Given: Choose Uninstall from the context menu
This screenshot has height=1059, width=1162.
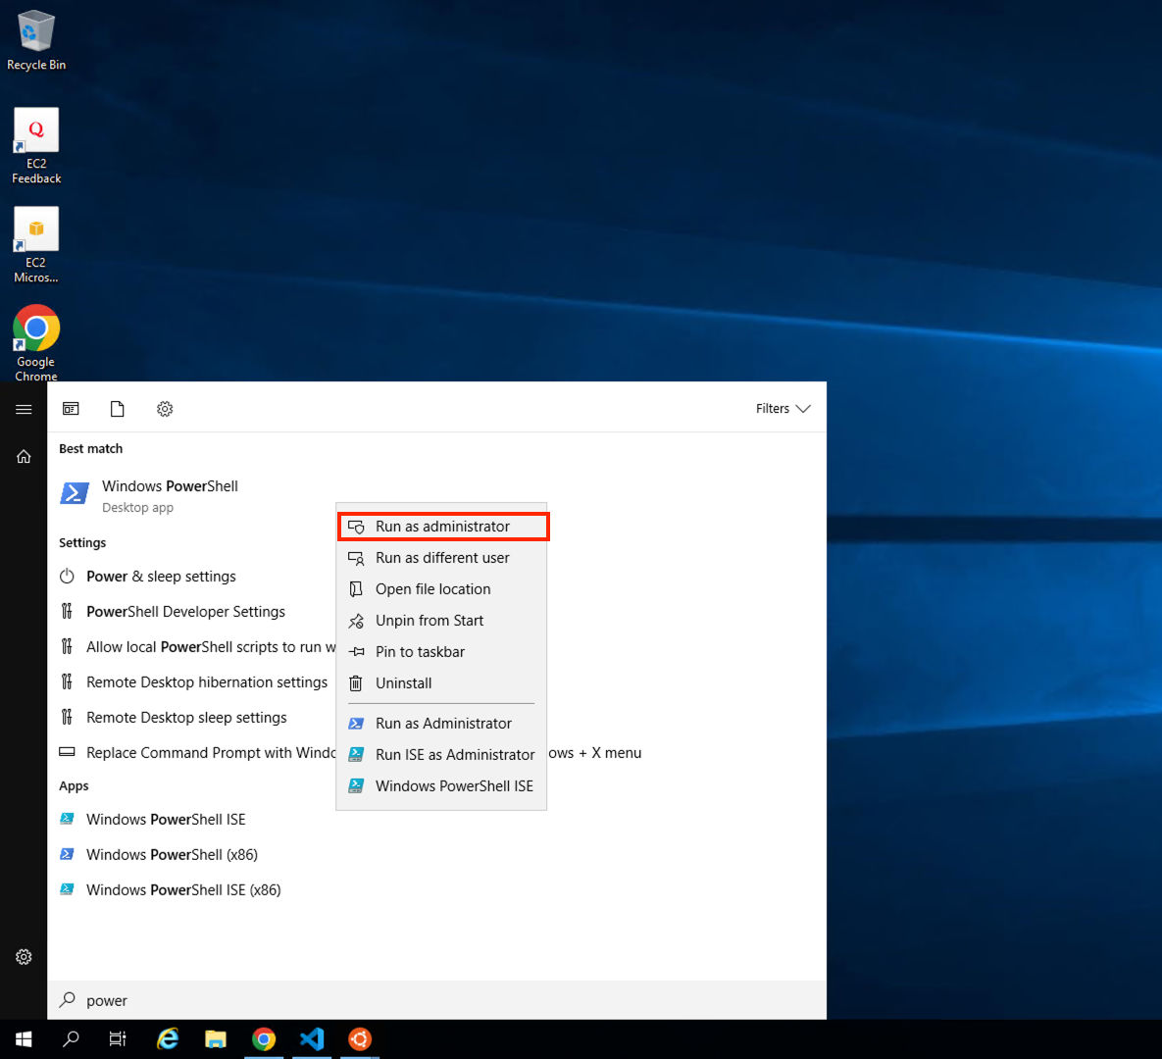Looking at the screenshot, I should pyautogui.click(x=403, y=683).
